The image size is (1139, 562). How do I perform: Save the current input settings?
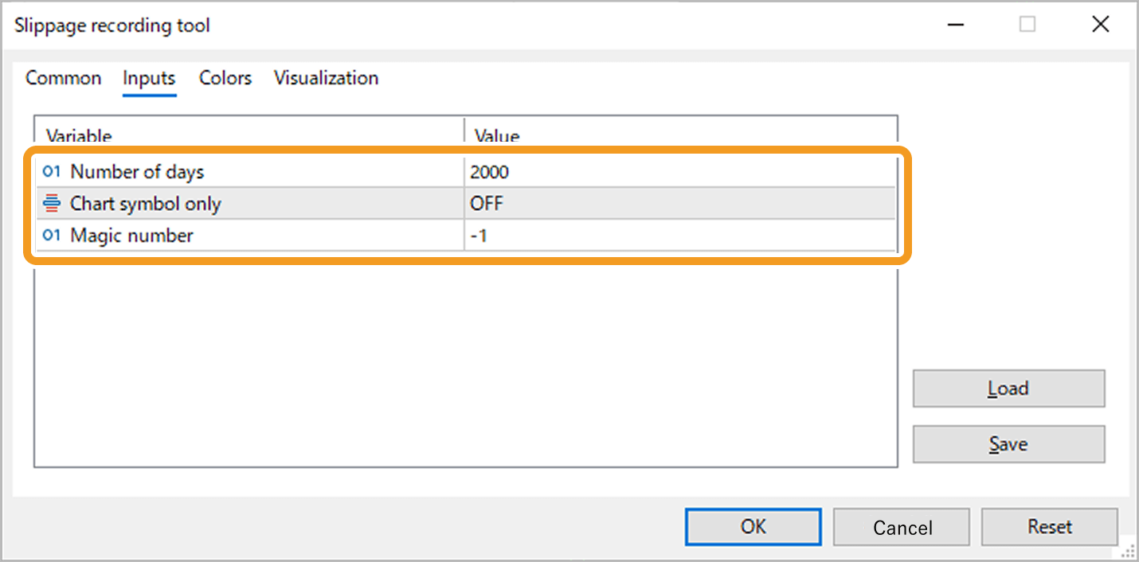[x=1008, y=444]
